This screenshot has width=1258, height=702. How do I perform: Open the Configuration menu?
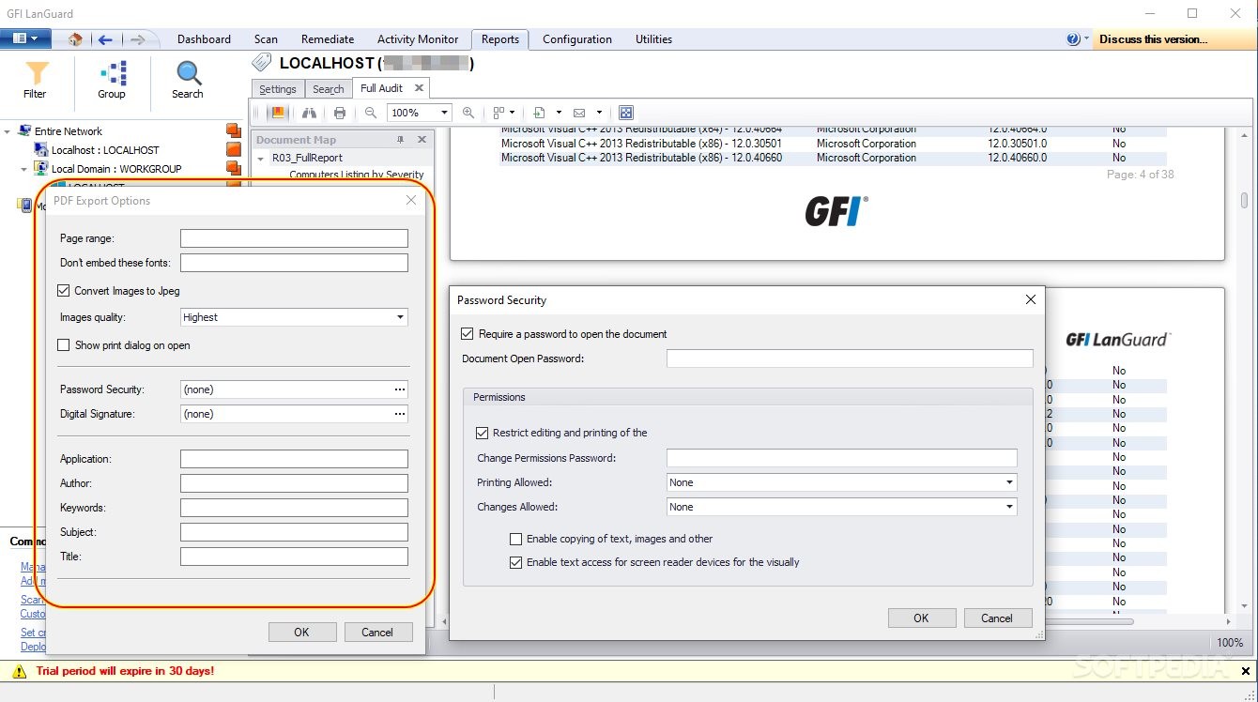coord(576,39)
